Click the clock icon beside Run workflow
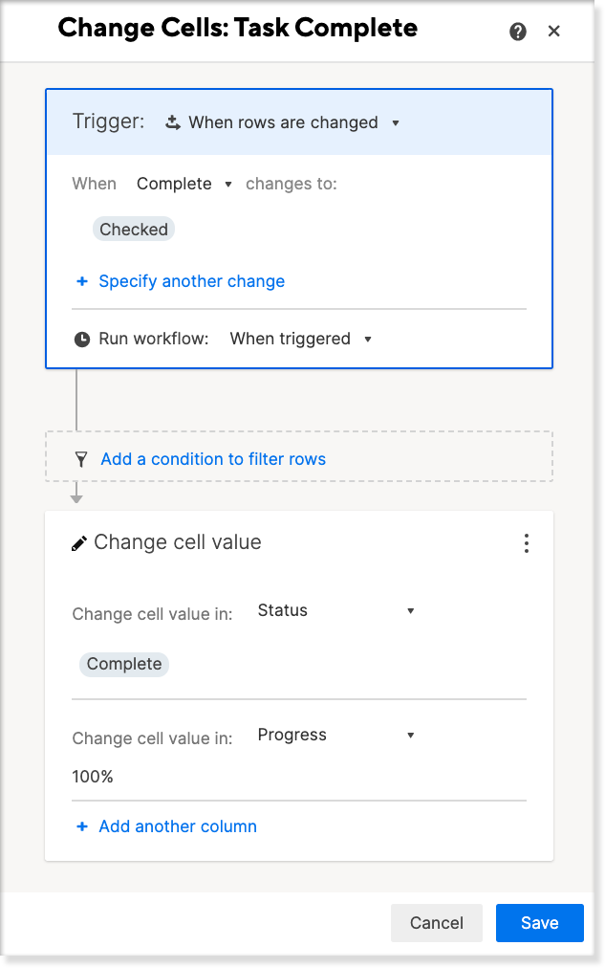 [82, 340]
